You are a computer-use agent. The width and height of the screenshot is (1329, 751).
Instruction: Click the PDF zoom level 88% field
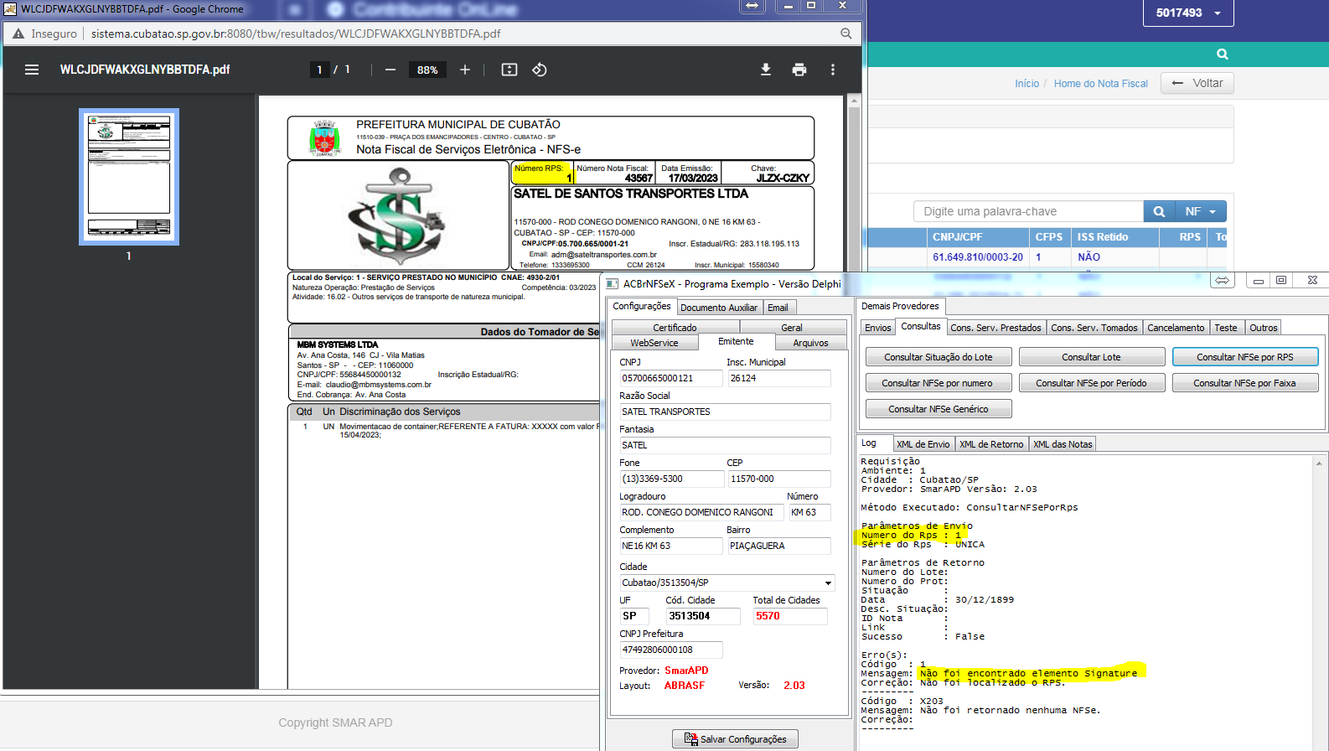(x=427, y=70)
